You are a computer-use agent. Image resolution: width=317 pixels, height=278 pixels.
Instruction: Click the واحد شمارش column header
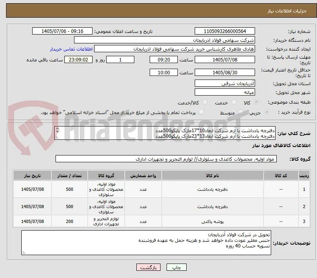143,176
